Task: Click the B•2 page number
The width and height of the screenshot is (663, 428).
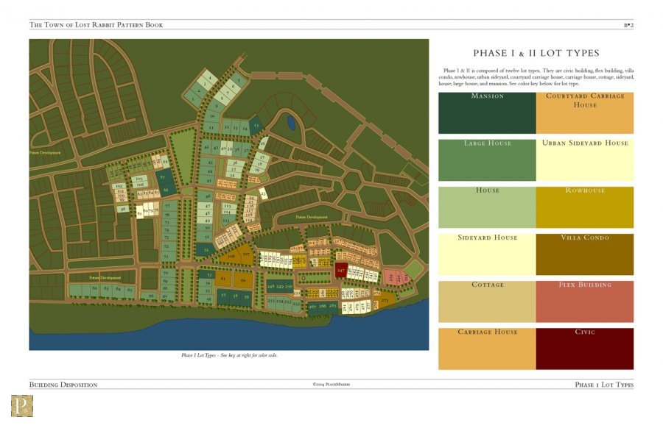Action: coord(628,25)
